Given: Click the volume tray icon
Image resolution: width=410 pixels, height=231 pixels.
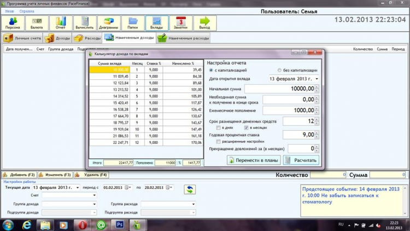Looking at the screenshot, I should (378, 225).
